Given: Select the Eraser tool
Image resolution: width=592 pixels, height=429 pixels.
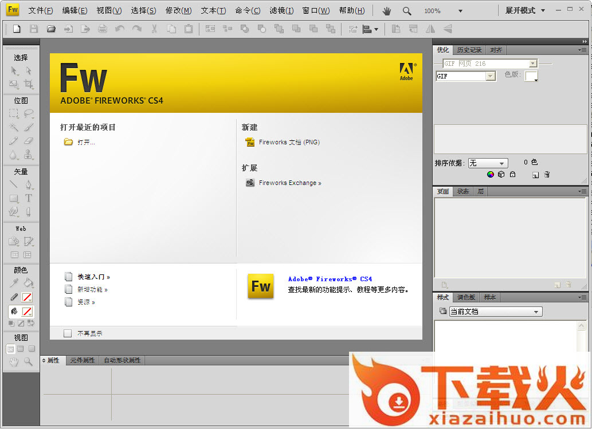Looking at the screenshot, I should point(28,141).
